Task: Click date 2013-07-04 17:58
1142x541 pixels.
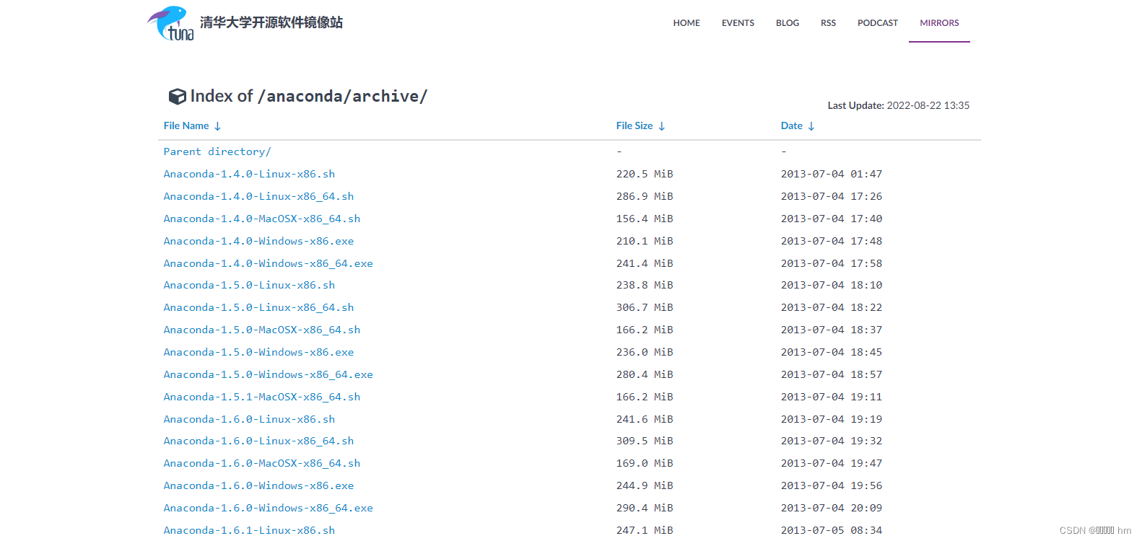Action: point(832,263)
